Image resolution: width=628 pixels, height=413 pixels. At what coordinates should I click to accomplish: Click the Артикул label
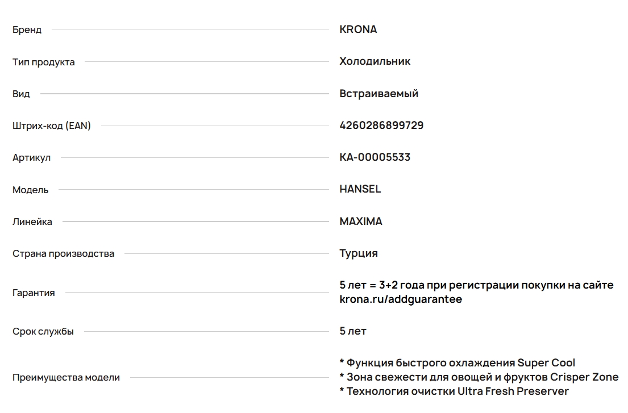coord(31,158)
